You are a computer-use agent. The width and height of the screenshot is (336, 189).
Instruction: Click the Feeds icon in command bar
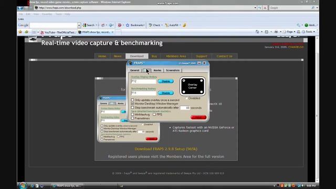(266, 31)
